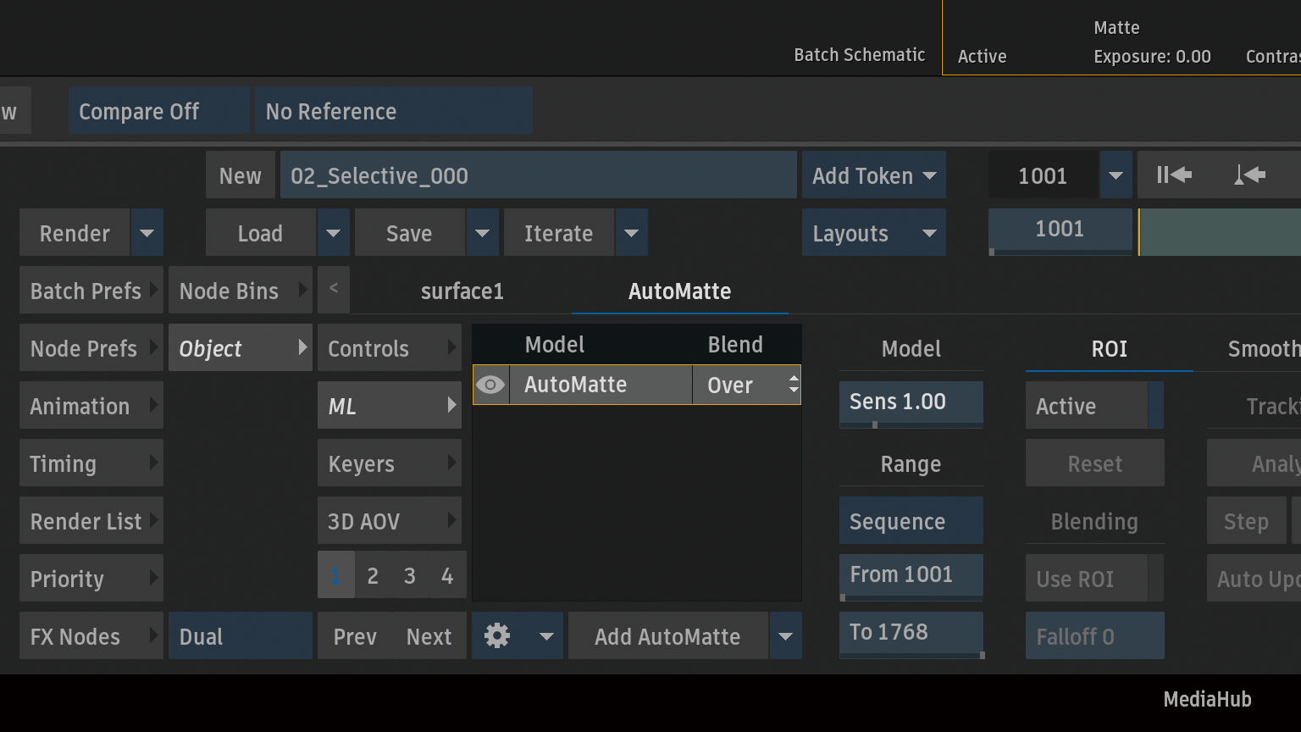1301x732 pixels.
Task: Open the Keyers menu
Action: [x=389, y=463]
